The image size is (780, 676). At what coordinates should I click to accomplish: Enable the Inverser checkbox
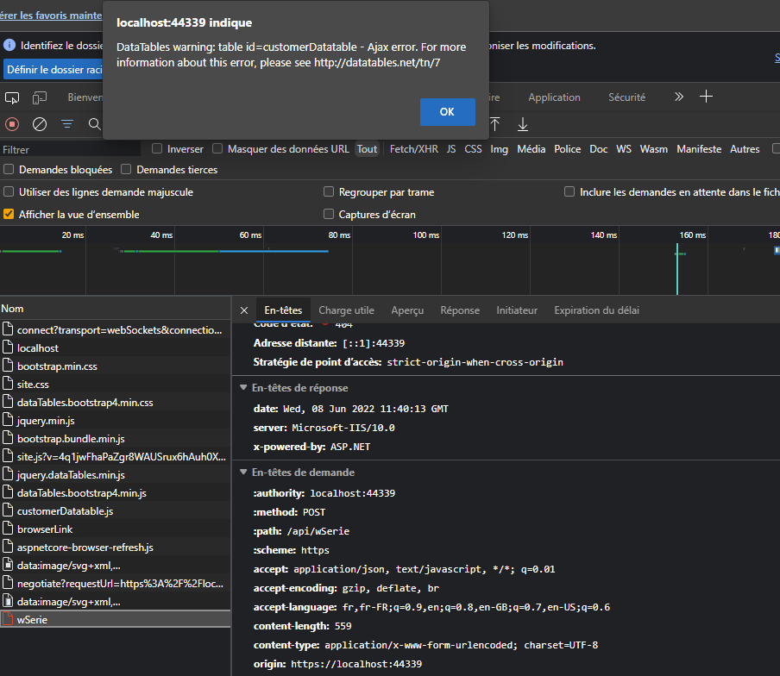(x=157, y=148)
